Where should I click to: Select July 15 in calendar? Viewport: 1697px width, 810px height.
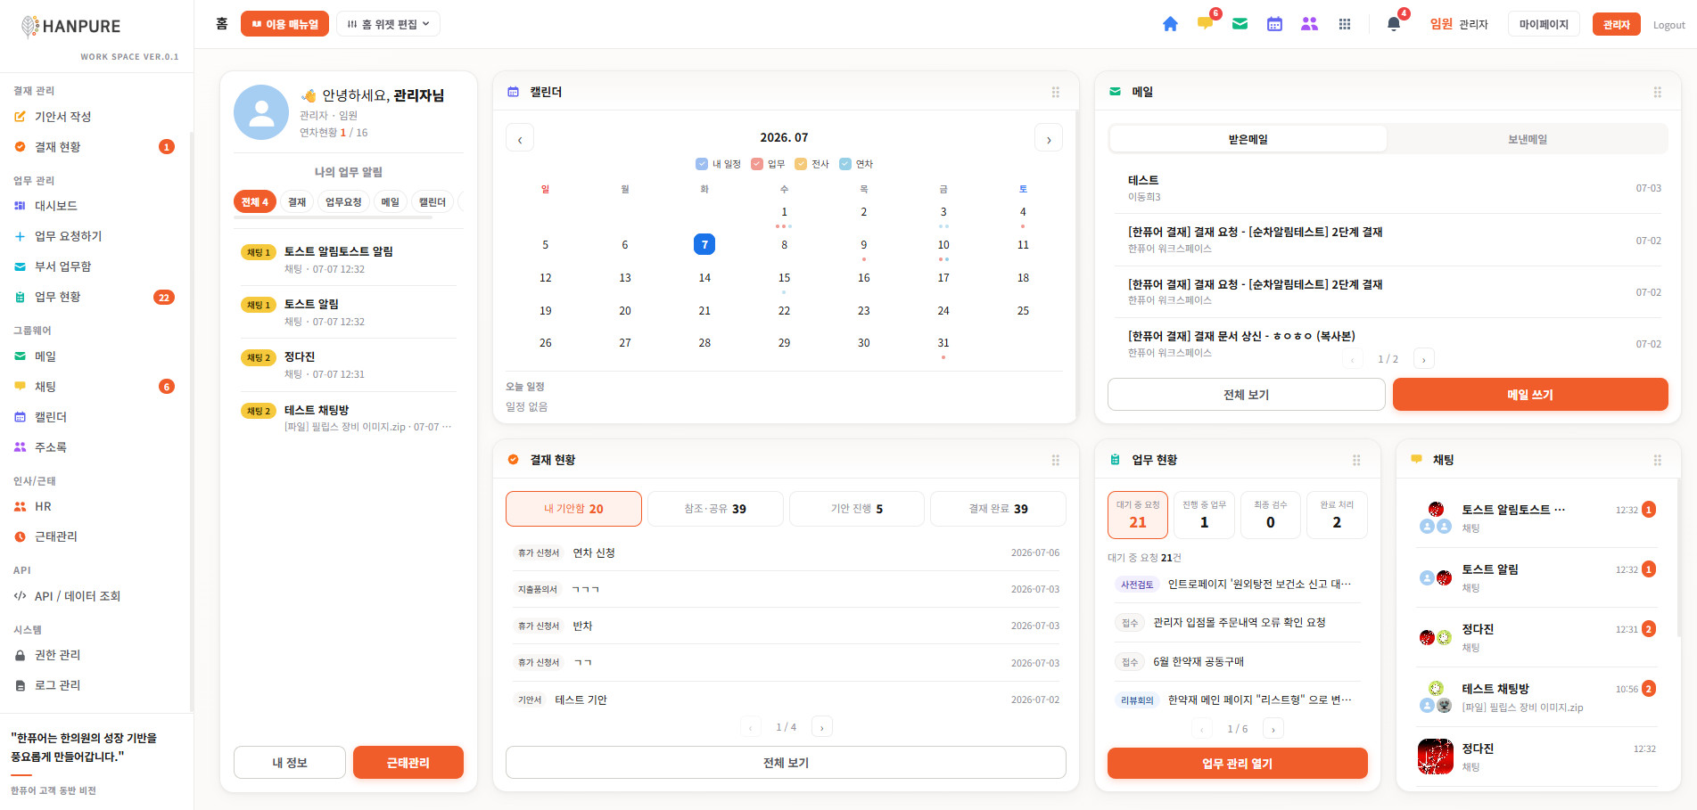pyautogui.click(x=784, y=278)
